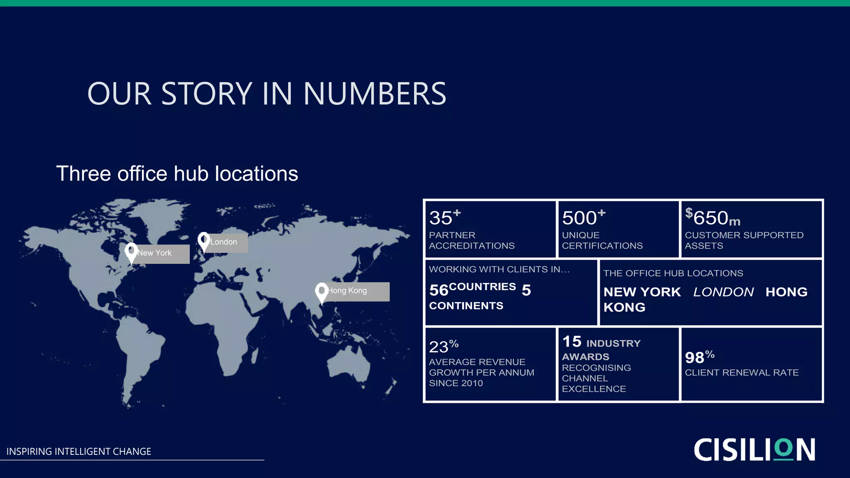This screenshot has height=478, width=850.
Task: Click the Cisilion logo
Action: 754,449
